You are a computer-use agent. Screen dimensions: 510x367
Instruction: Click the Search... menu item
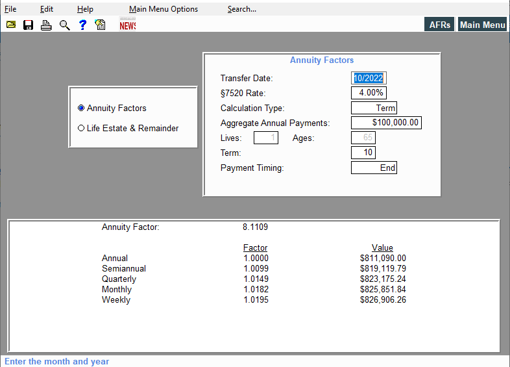pos(241,9)
